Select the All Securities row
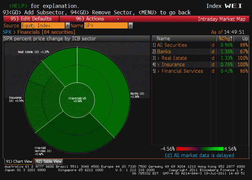This screenshot has height=180, width=252. coord(200,45)
